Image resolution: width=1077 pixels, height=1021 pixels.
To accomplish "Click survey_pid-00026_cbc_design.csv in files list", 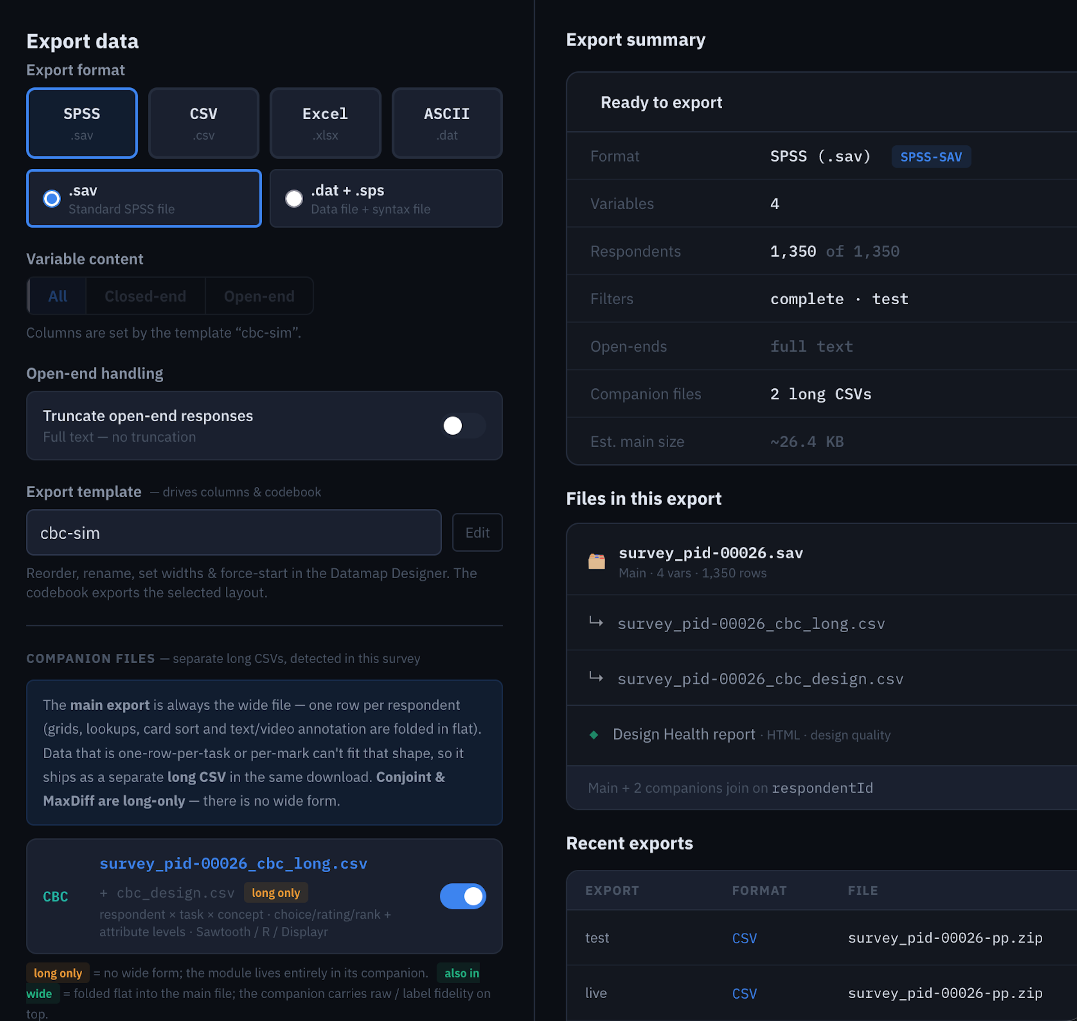I will click(x=760, y=679).
